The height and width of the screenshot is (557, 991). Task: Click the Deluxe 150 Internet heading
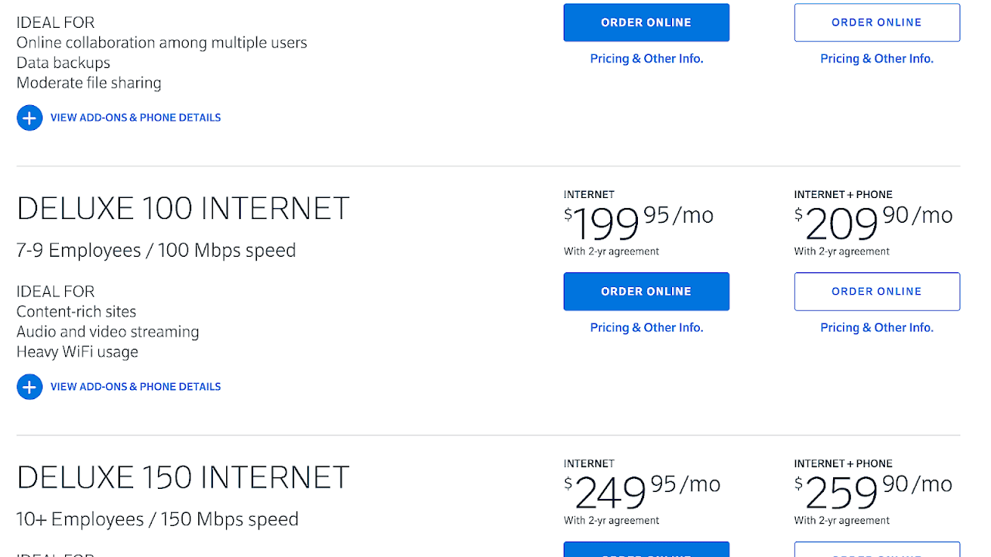(x=183, y=478)
